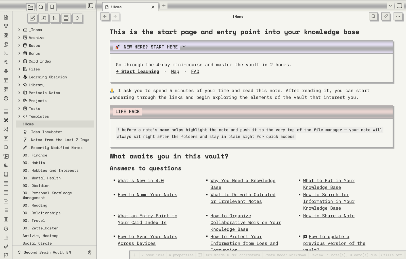Follow the Start learning link
406x259 pixels.
(138, 71)
